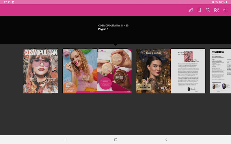
Task: Open the editorial letter page thumbnail
Action: tap(188, 71)
